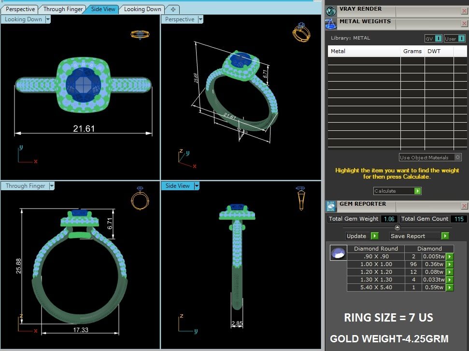Click the collapse handle on the Gem Reporter divider
Image resolution: width=469 pixels, height=351 pixels.
click(x=397, y=227)
